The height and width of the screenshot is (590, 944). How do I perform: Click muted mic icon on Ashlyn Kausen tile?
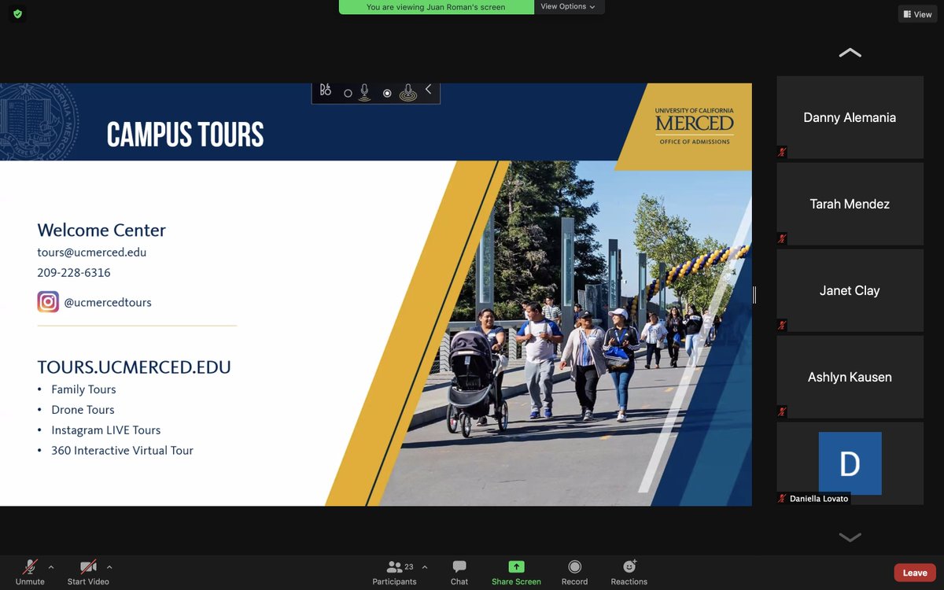pyautogui.click(x=781, y=411)
